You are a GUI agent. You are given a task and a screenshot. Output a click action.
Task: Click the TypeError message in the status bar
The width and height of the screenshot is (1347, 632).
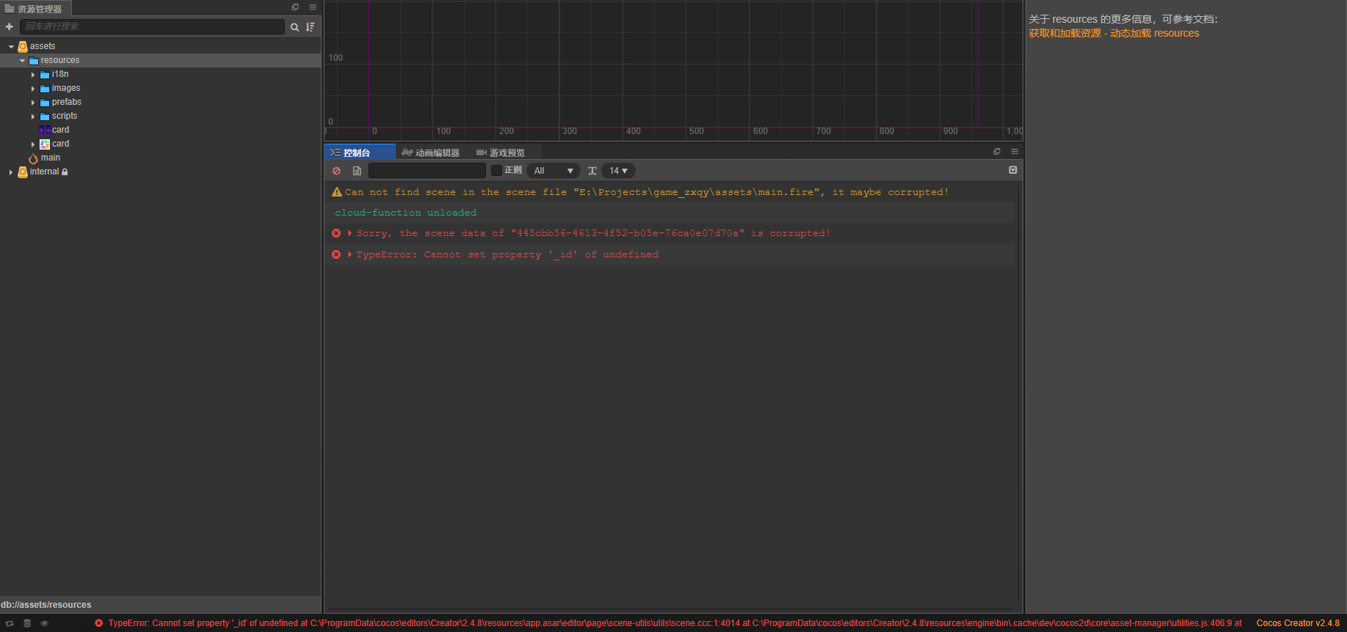(675, 623)
